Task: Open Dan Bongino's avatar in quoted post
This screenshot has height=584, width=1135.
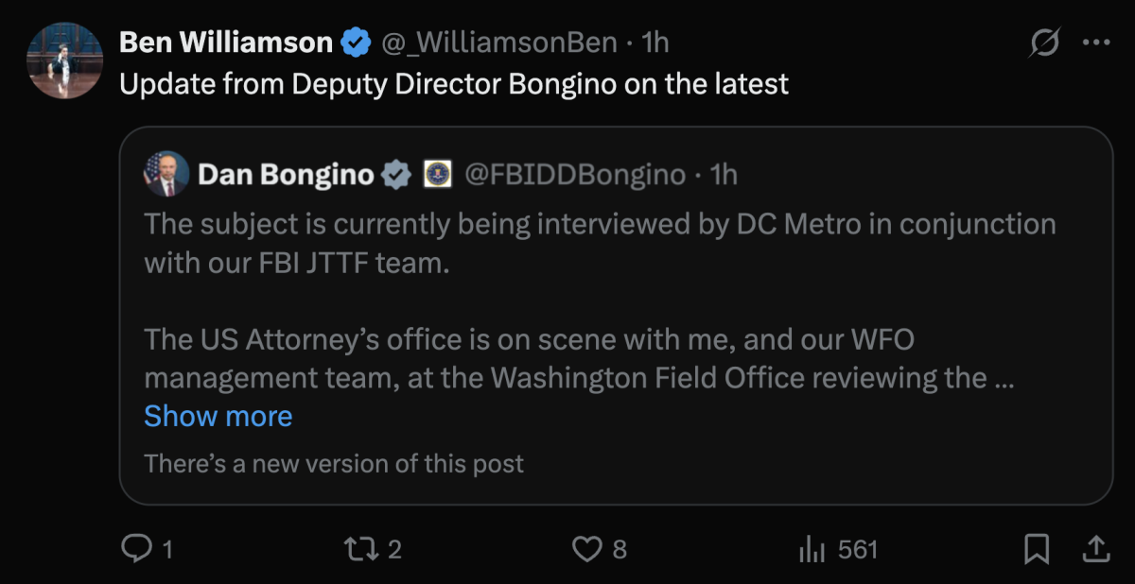Action: (166, 174)
